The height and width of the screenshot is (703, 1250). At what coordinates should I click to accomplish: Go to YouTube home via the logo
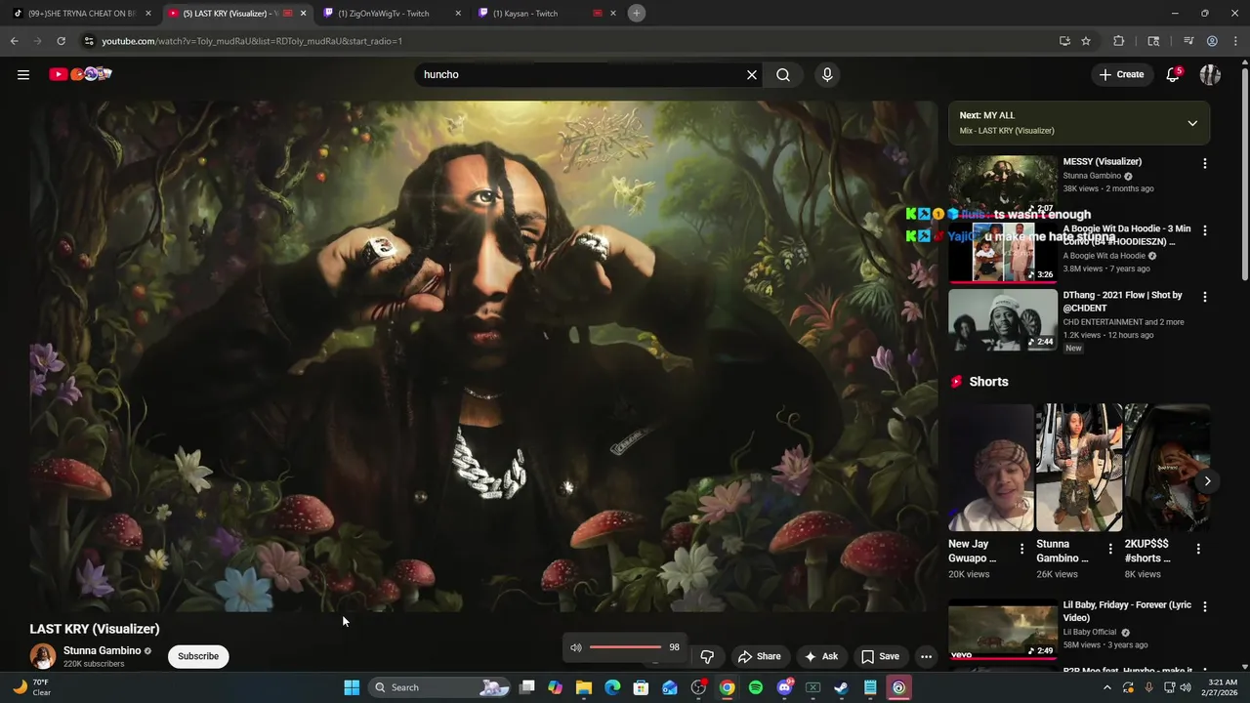80,74
